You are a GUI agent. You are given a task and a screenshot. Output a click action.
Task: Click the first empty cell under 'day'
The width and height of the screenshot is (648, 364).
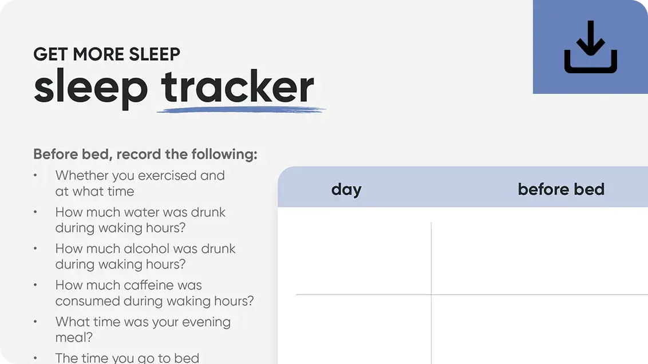(x=363, y=258)
